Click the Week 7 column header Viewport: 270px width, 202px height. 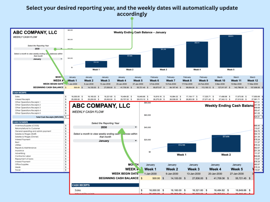point(171,80)
